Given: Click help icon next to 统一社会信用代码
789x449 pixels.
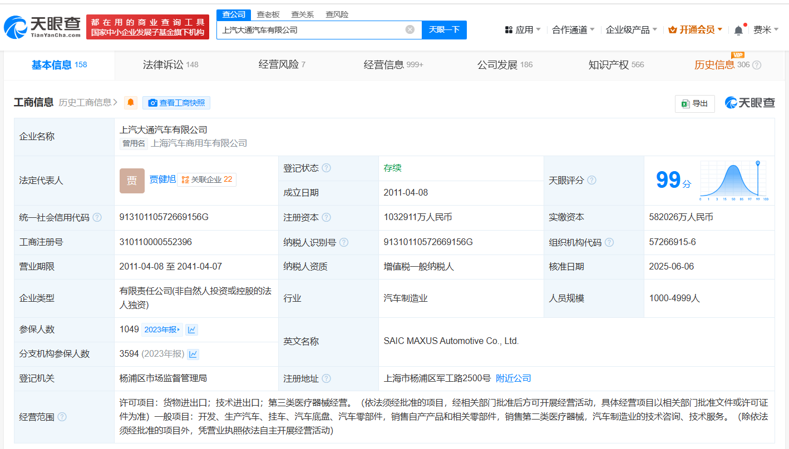Looking at the screenshot, I should coord(97,217).
